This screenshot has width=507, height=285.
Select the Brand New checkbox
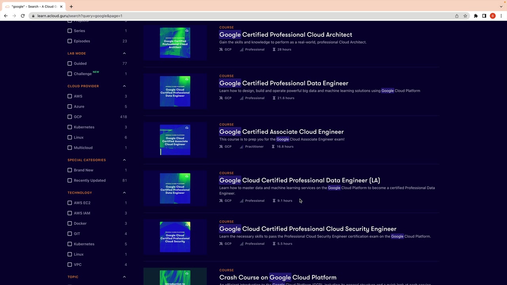click(70, 170)
